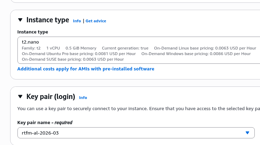Open the t2.nano instance type selector

point(140,42)
